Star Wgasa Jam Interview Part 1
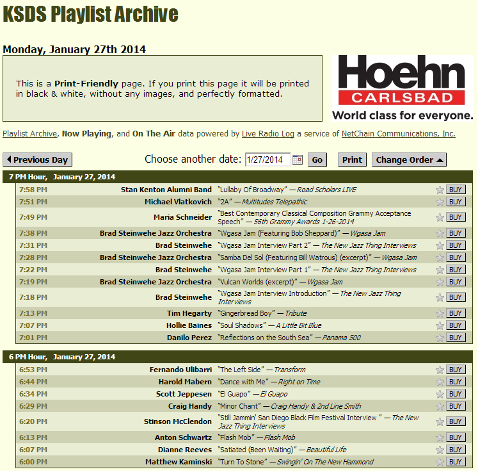 coord(440,270)
